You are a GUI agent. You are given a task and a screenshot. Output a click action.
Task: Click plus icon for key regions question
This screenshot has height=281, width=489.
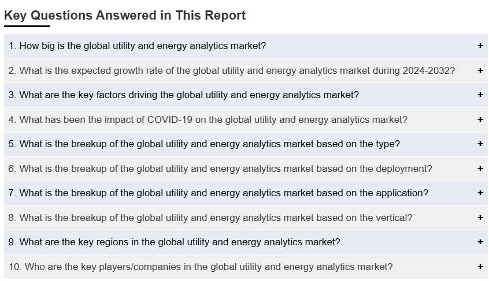[480, 242]
